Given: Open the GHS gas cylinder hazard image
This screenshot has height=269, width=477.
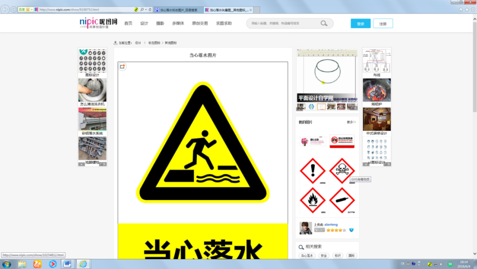Looking at the screenshot, I should (342, 199).
